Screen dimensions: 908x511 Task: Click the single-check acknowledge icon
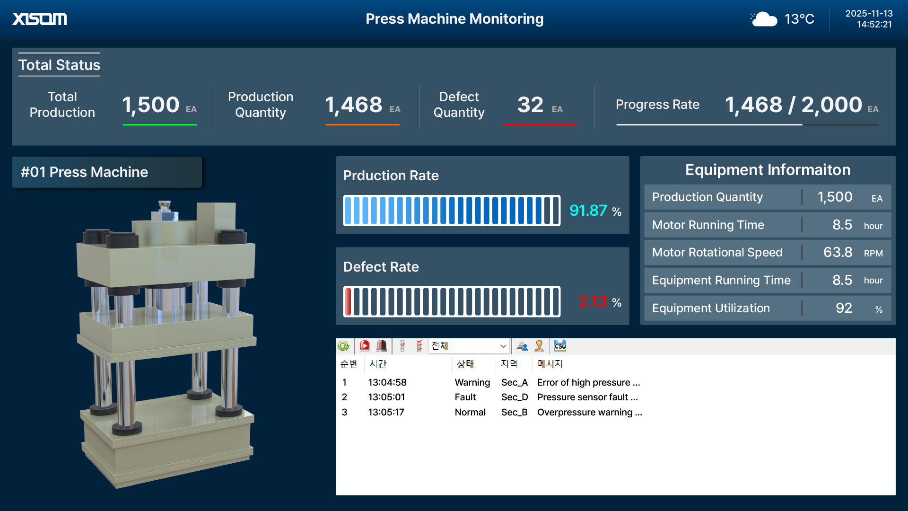[402, 346]
